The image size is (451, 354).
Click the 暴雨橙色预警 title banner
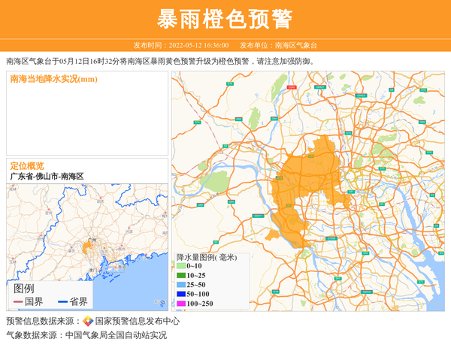pos(225,19)
